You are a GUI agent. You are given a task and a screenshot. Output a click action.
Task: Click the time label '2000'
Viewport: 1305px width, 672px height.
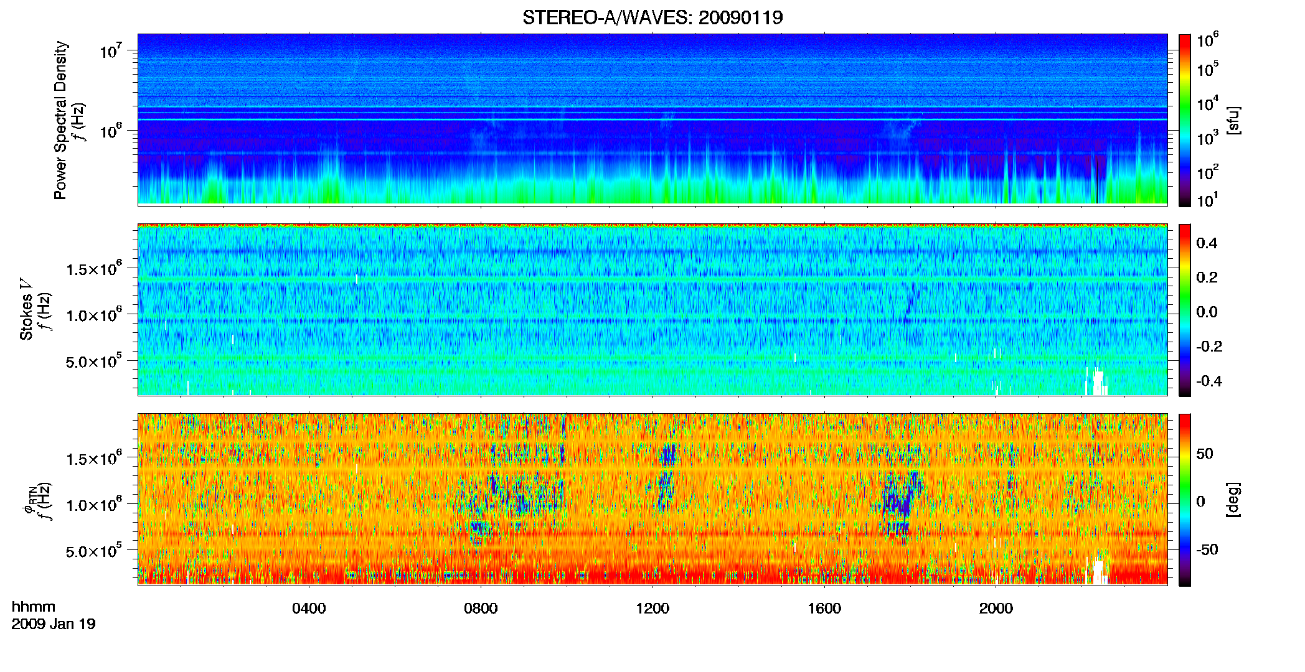[996, 609]
